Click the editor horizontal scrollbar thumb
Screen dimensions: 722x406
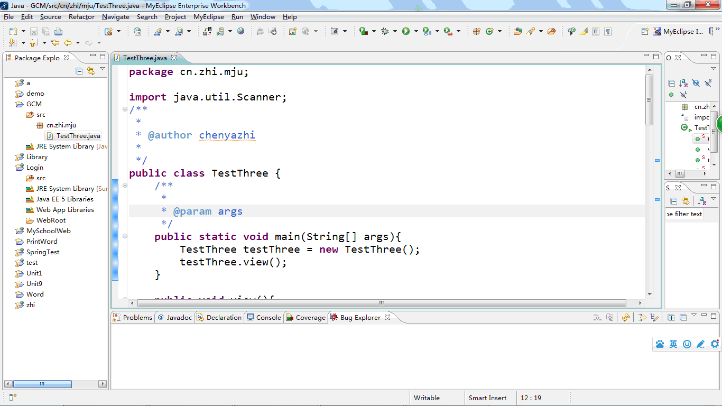coord(382,303)
